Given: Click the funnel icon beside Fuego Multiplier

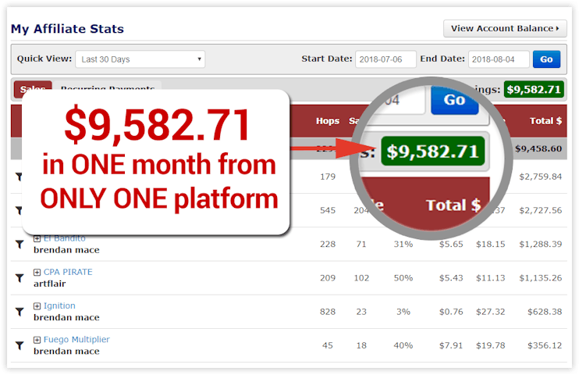Looking at the screenshot, I should [20, 345].
